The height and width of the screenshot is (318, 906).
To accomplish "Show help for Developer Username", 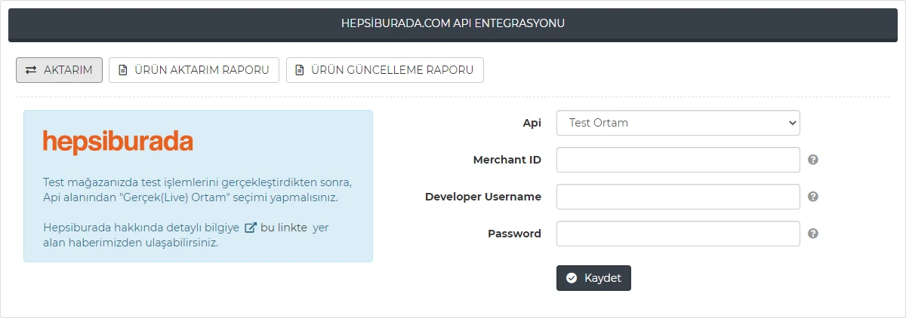I will pyautogui.click(x=813, y=197).
